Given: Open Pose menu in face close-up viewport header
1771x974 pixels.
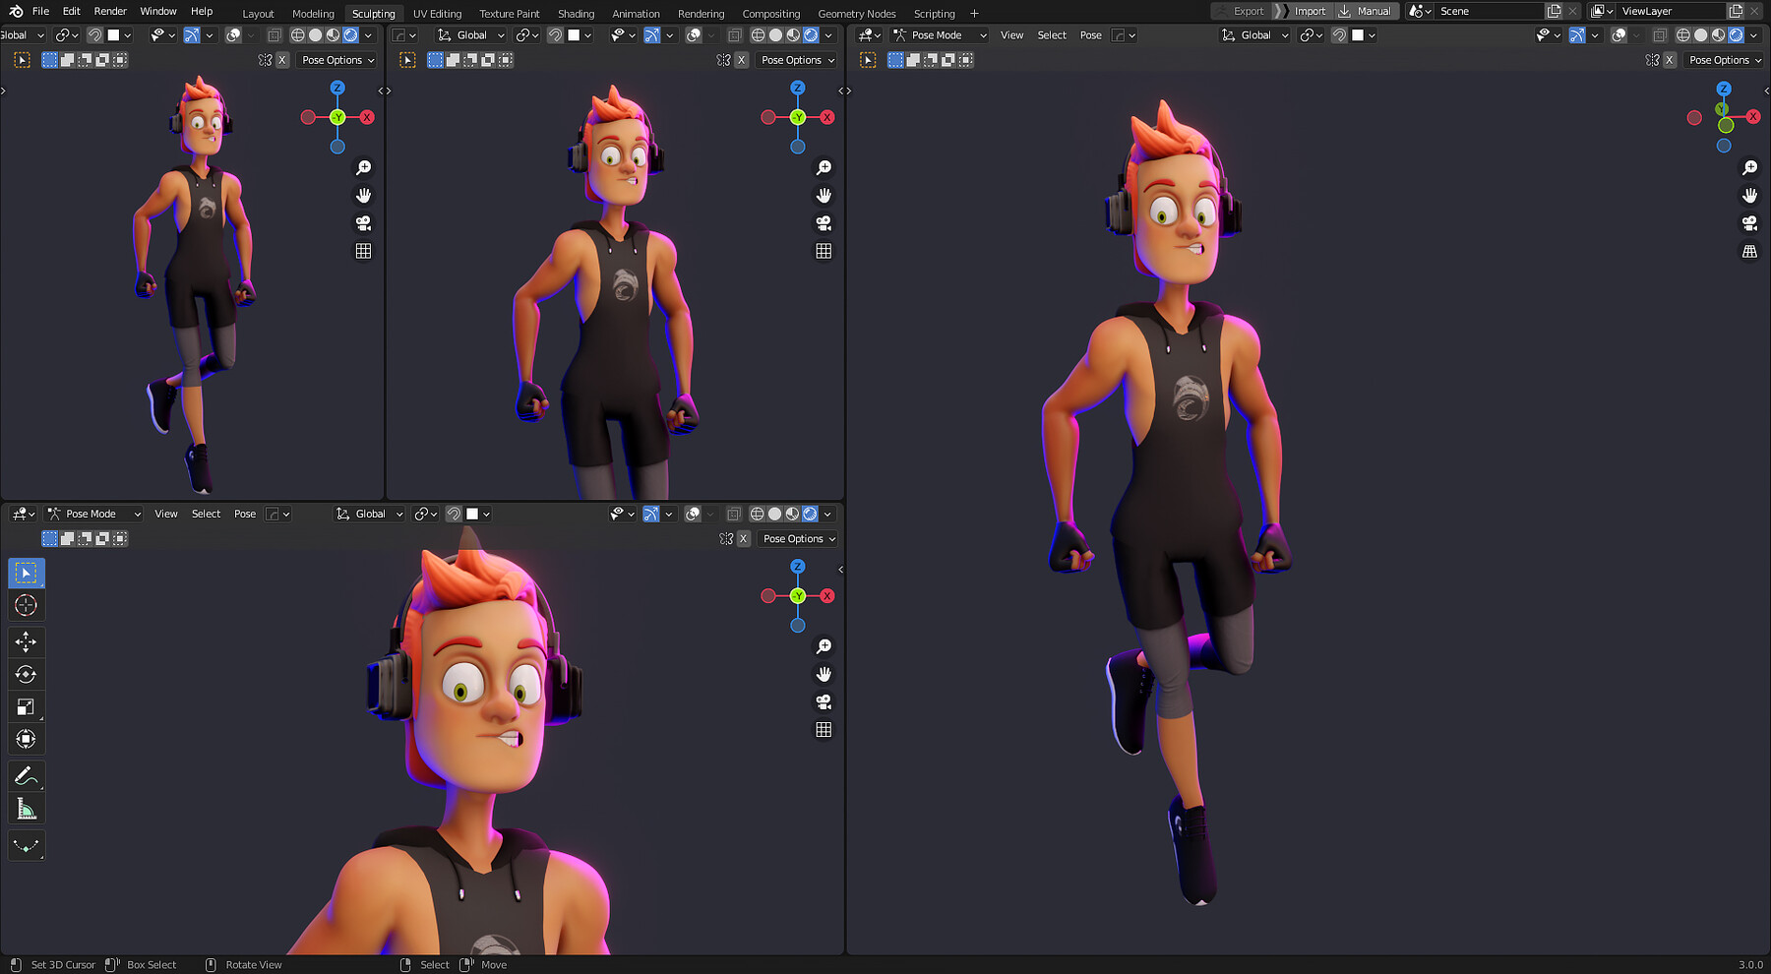Looking at the screenshot, I should 245,514.
